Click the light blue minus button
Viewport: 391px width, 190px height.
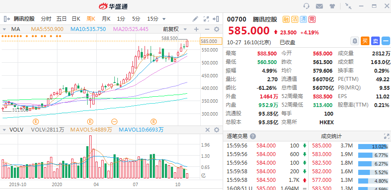(386, 41)
